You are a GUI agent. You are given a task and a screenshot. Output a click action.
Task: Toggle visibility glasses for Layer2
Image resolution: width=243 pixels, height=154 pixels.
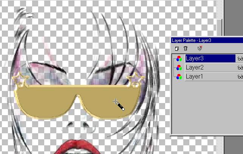coord(240,68)
